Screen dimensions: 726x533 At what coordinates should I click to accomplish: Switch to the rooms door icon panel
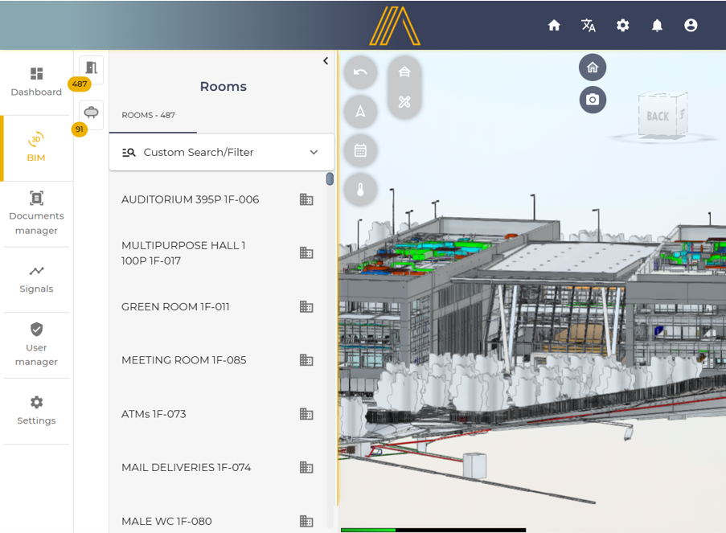pyautogui.click(x=91, y=68)
